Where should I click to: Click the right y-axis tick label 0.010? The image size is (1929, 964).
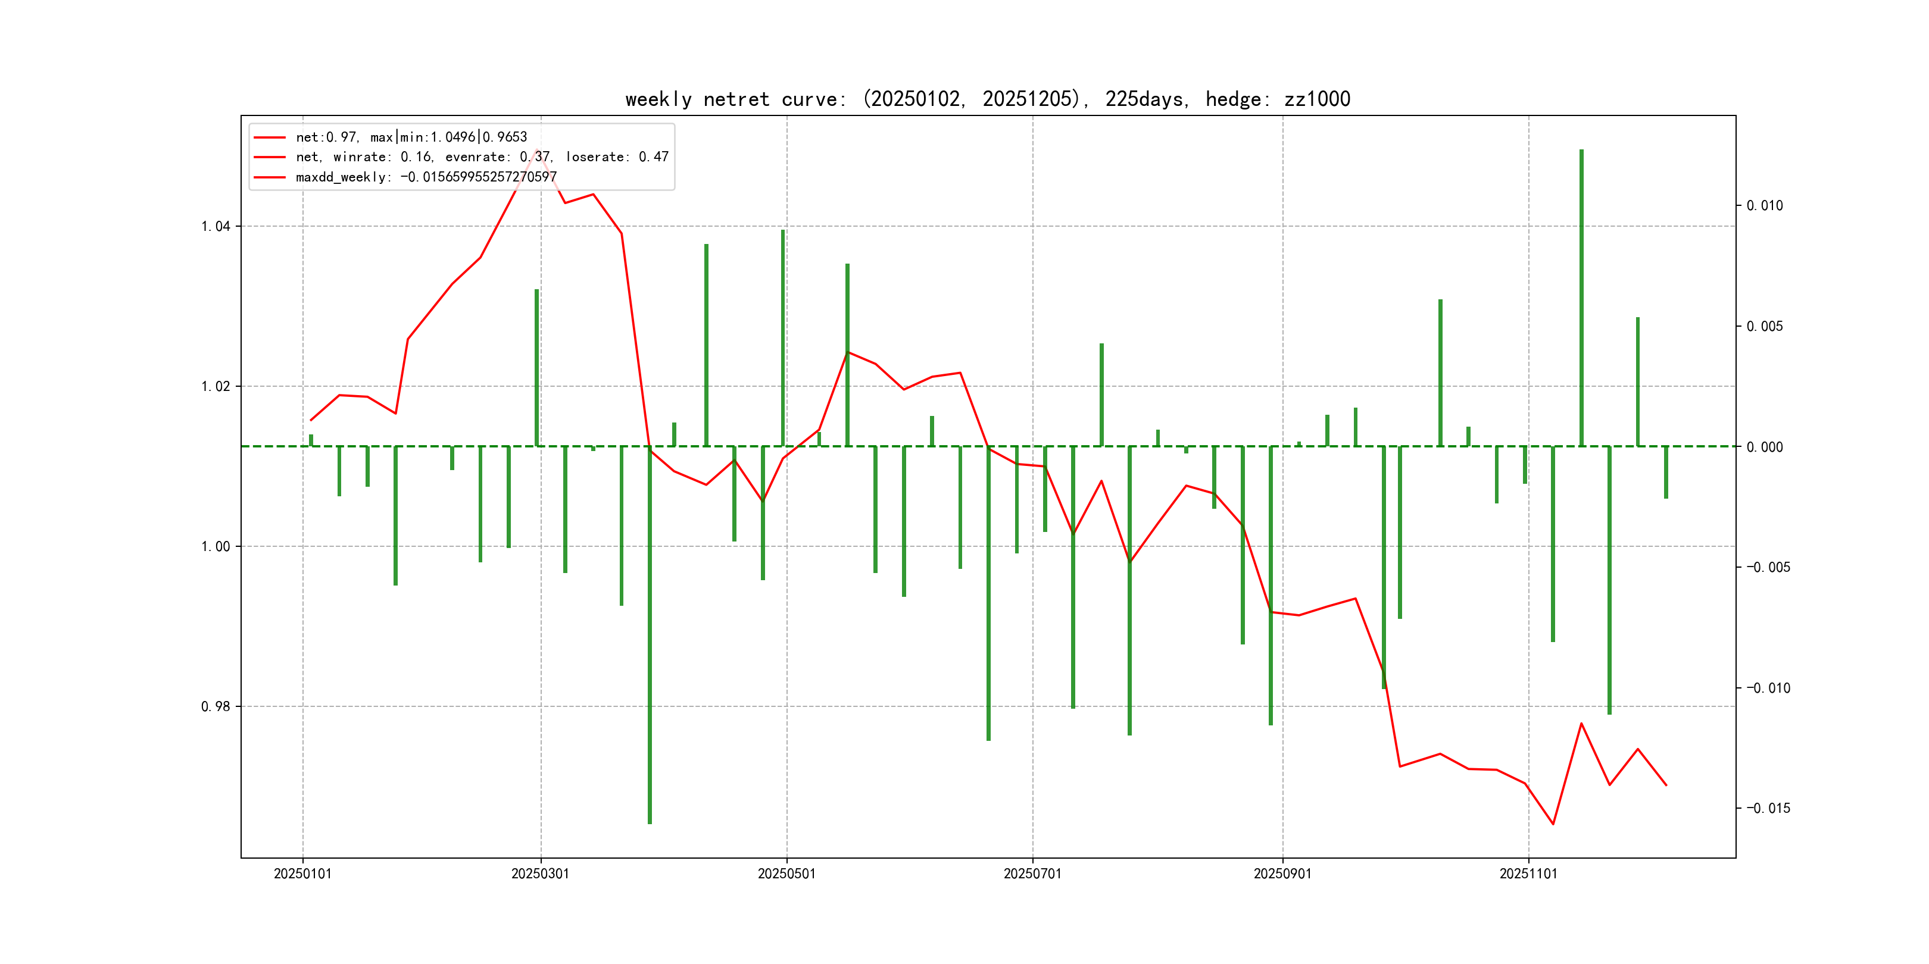tap(1764, 206)
